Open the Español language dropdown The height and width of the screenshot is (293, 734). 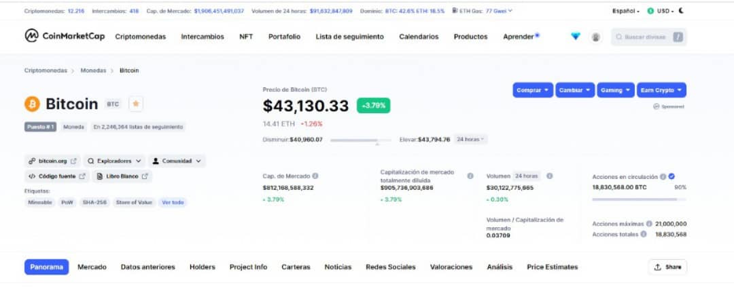click(x=626, y=11)
